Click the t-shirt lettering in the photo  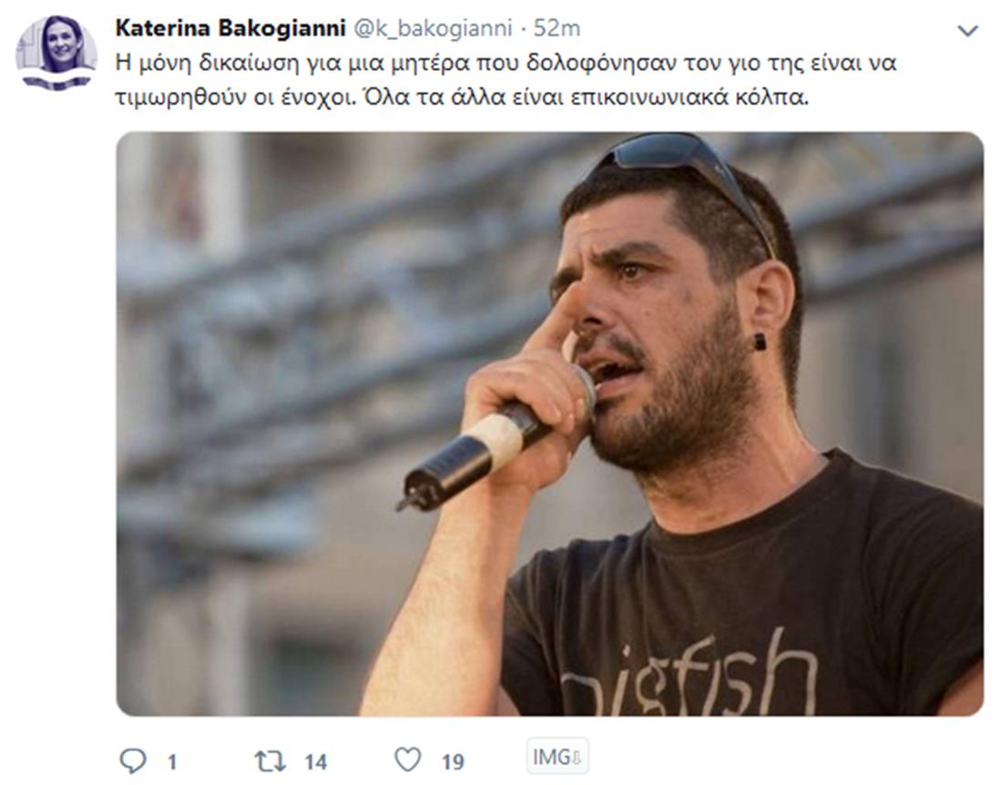(689, 677)
